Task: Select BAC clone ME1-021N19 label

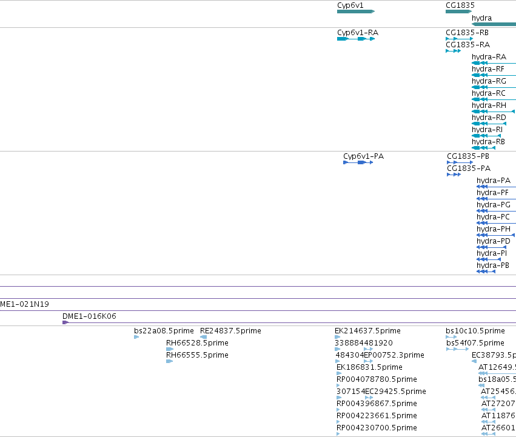Action: pos(24,304)
